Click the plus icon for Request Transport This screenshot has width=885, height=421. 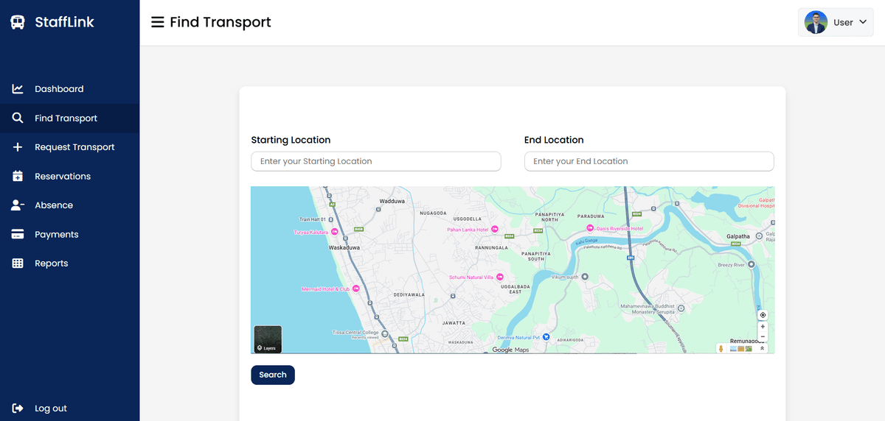18,147
